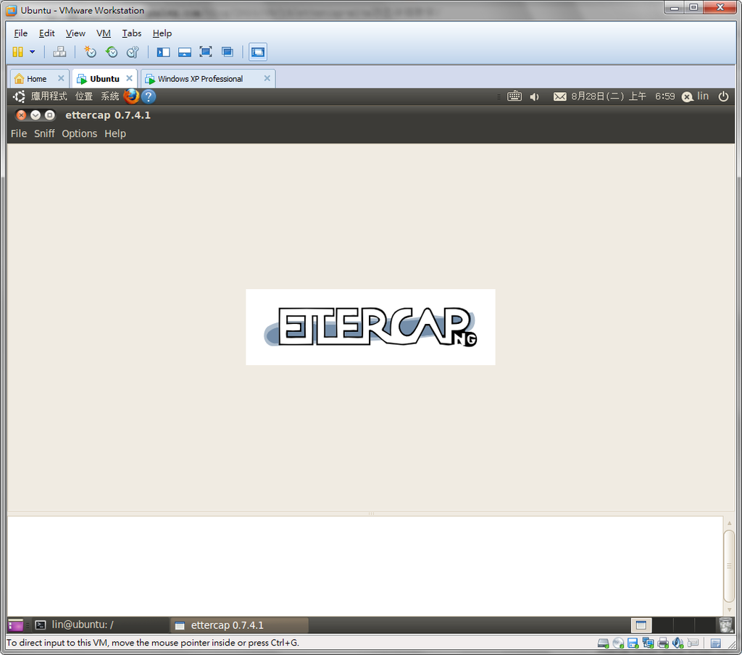Open the lin user status menu
The width and height of the screenshot is (742, 655).
pos(695,96)
